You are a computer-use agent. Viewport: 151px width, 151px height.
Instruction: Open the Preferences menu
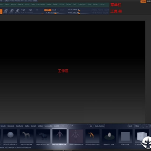coord(41,4)
